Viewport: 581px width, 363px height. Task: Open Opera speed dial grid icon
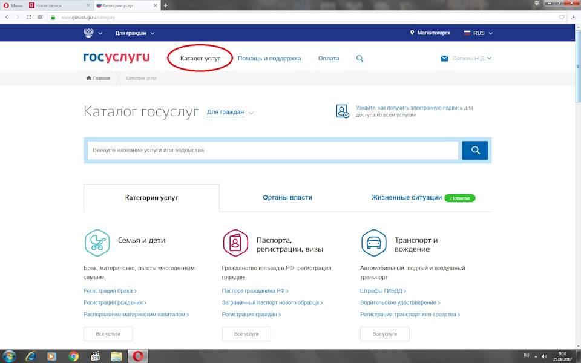click(40, 17)
